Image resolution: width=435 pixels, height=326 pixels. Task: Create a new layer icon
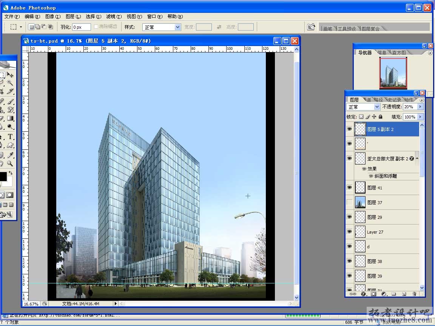(404, 294)
